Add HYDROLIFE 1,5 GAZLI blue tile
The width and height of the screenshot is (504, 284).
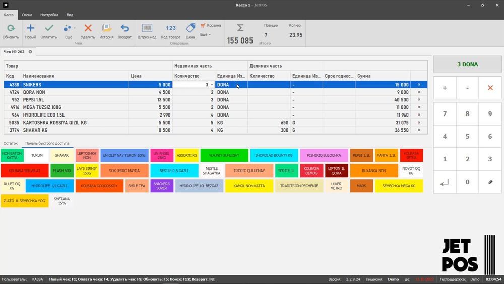49,186
